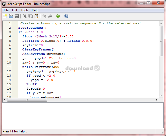
Task: Click the Rotate(0,0,0) call
Action: click(81, 41)
